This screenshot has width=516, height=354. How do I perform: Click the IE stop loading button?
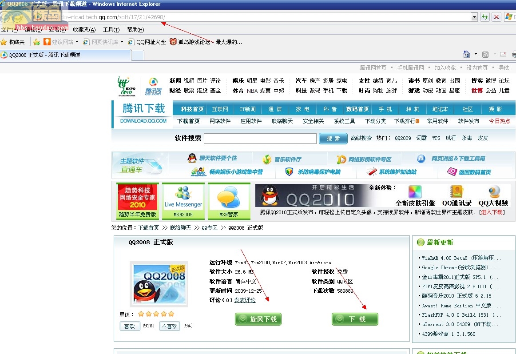coord(496,17)
